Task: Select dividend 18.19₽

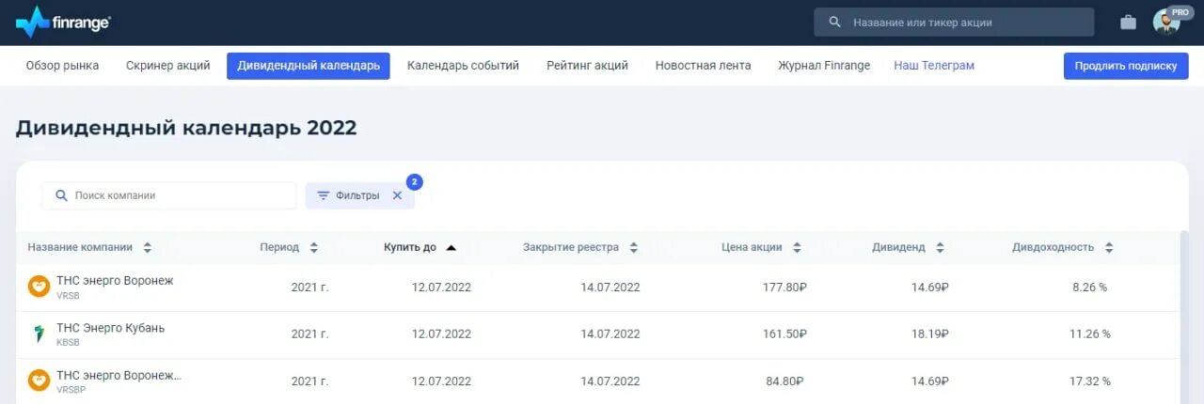Action: tap(929, 334)
